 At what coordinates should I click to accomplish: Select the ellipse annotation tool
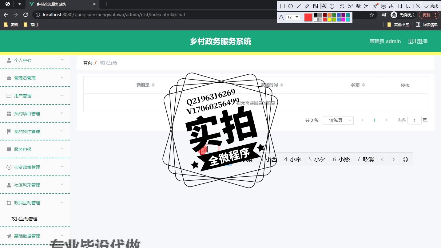click(291, 6)
